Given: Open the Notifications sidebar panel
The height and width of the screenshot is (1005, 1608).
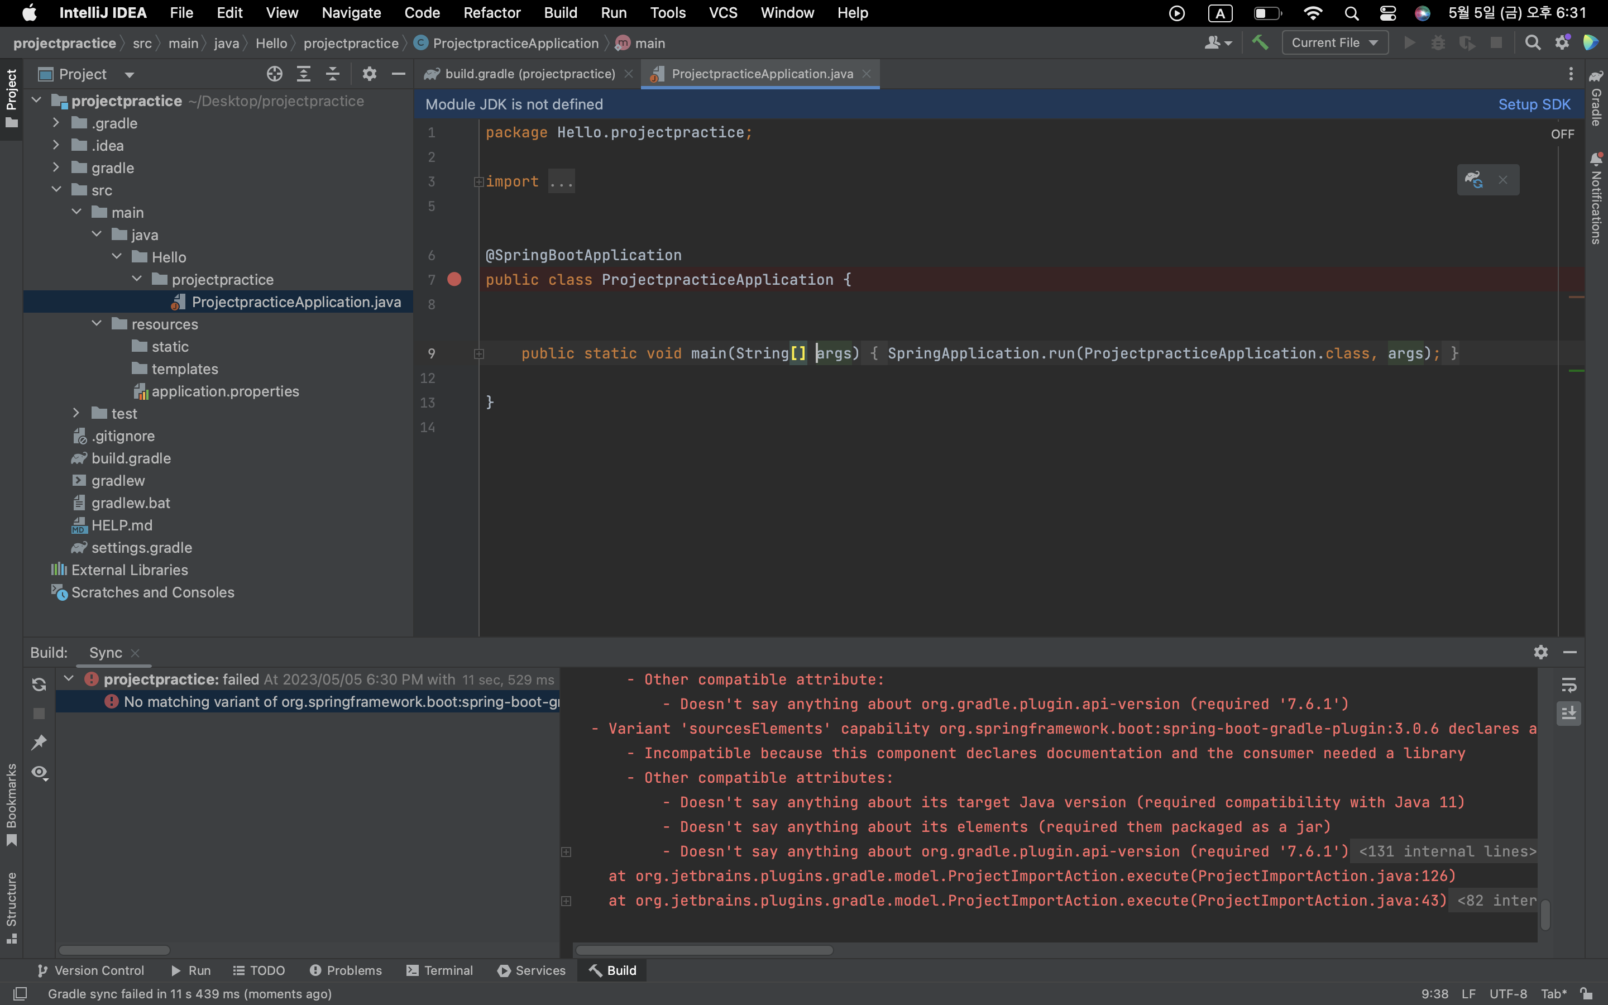Looking at the screenshot, I should click(1596, 198).
